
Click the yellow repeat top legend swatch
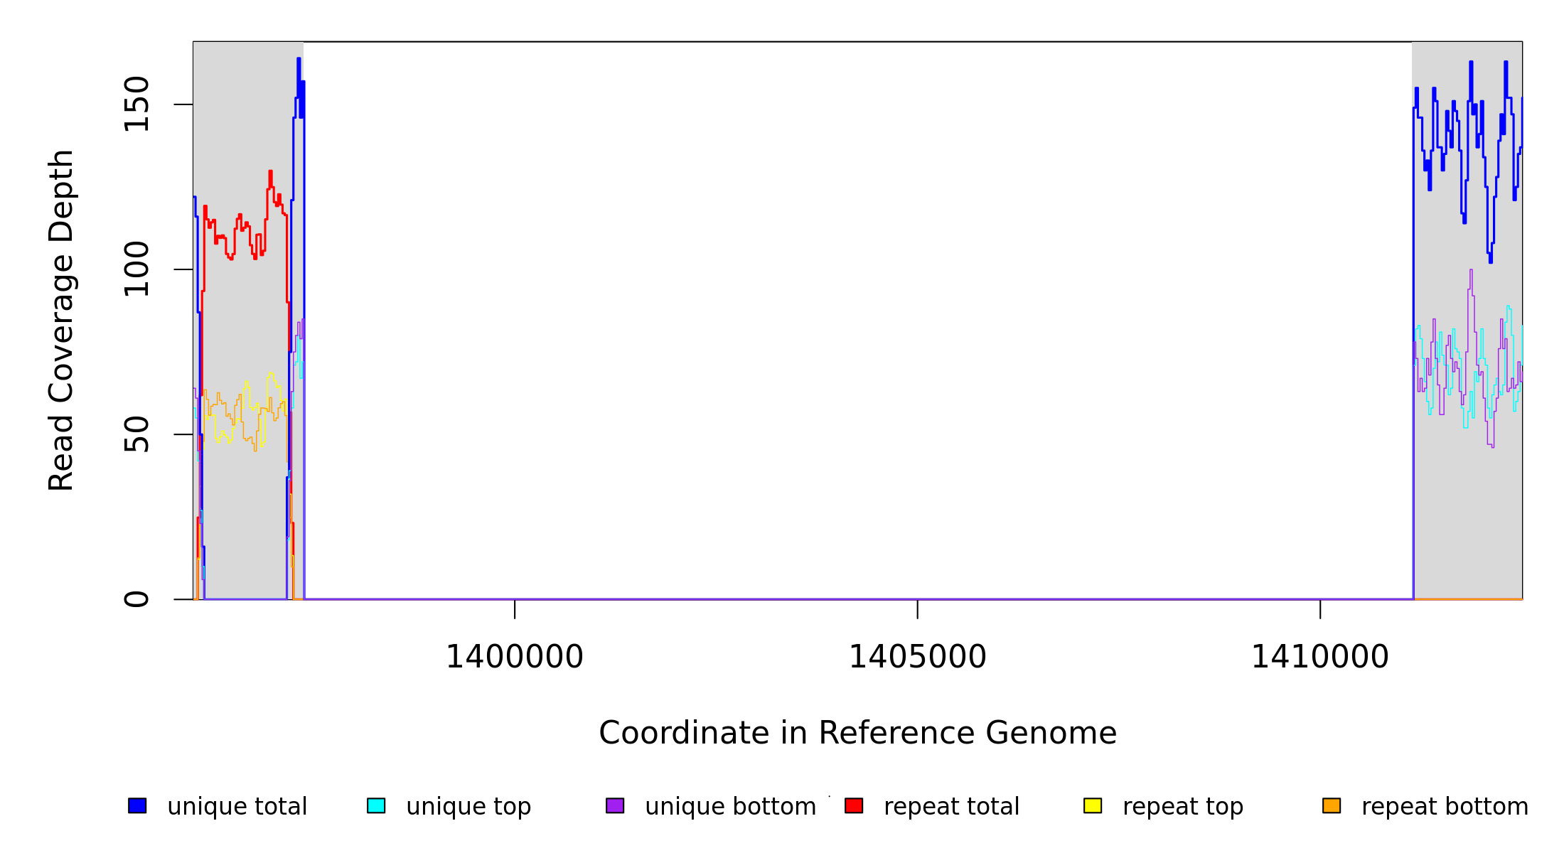[x=1093, y=805]
